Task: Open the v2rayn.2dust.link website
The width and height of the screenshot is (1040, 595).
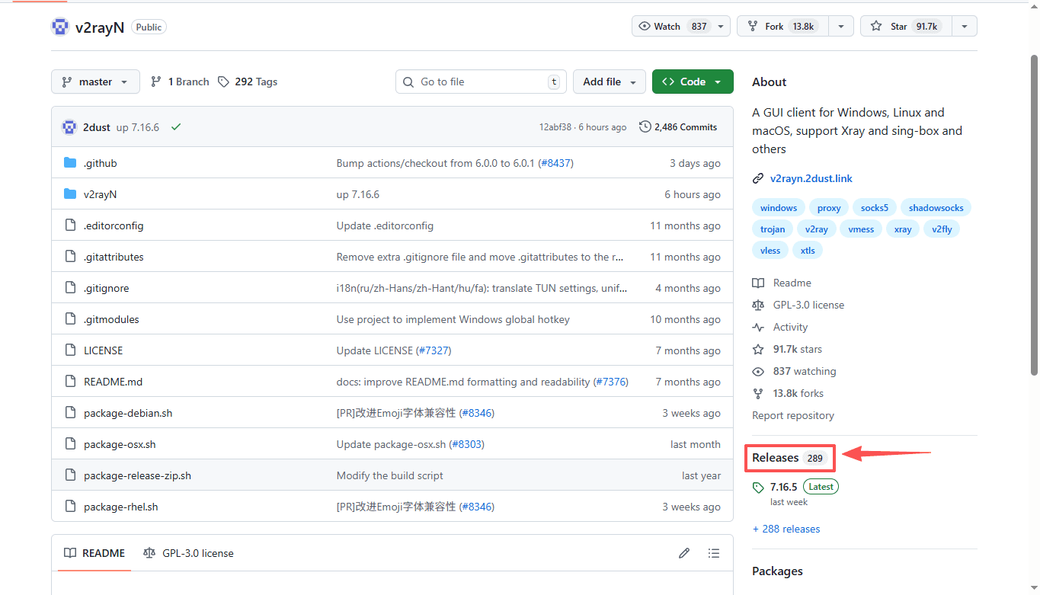Action: (x=811, y=178)
